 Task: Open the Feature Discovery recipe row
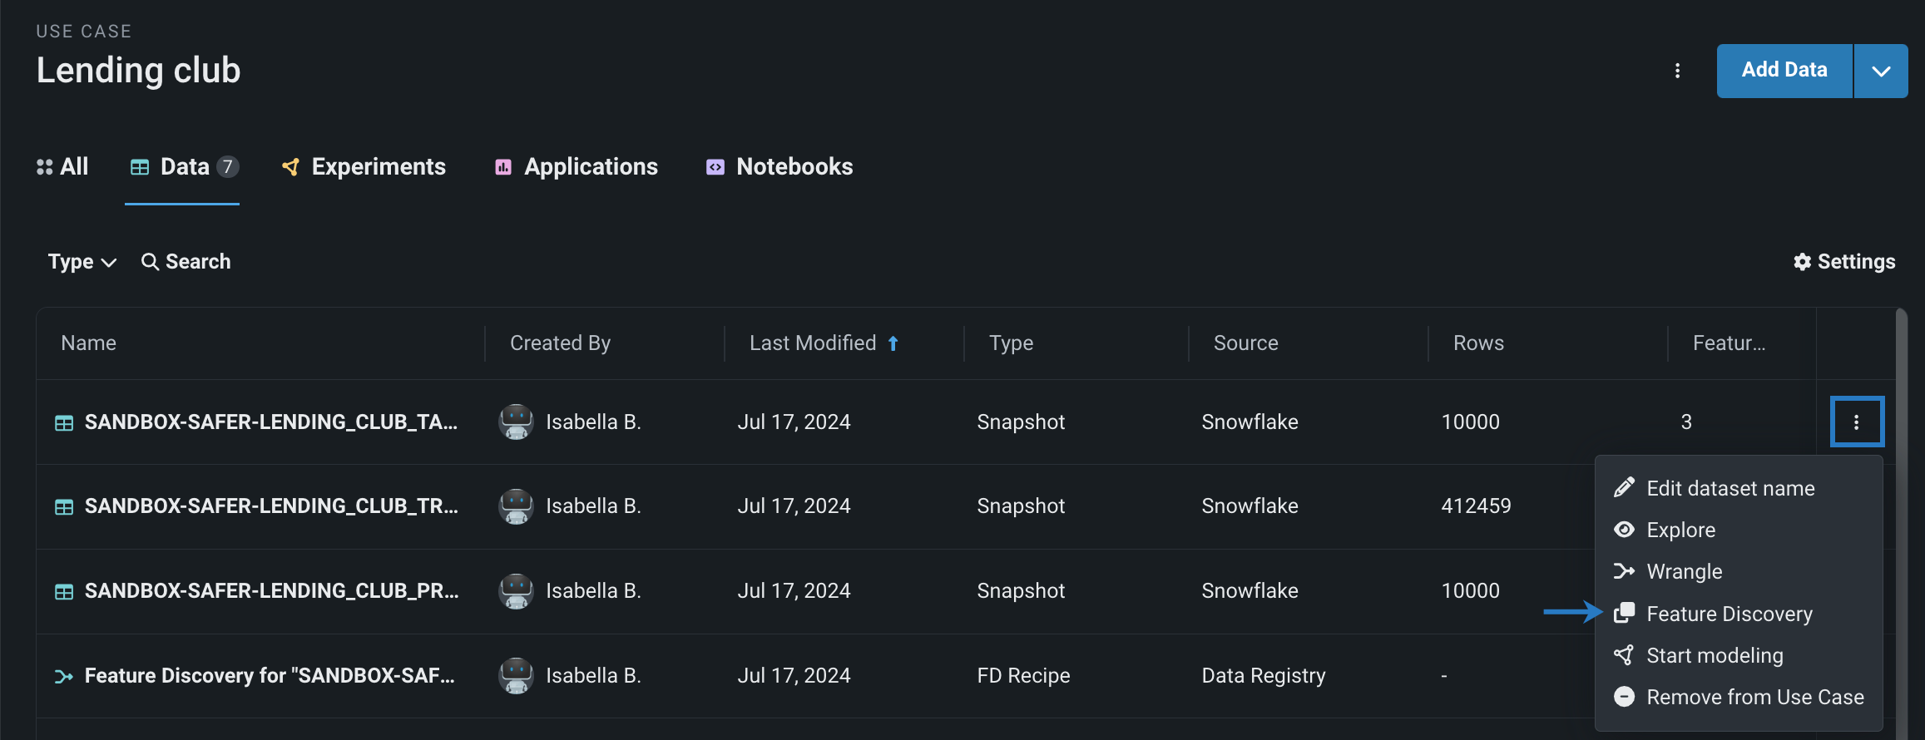[270, 676]
